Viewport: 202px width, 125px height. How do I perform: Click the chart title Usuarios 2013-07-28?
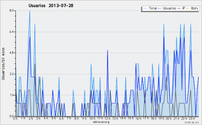point(51,5)
